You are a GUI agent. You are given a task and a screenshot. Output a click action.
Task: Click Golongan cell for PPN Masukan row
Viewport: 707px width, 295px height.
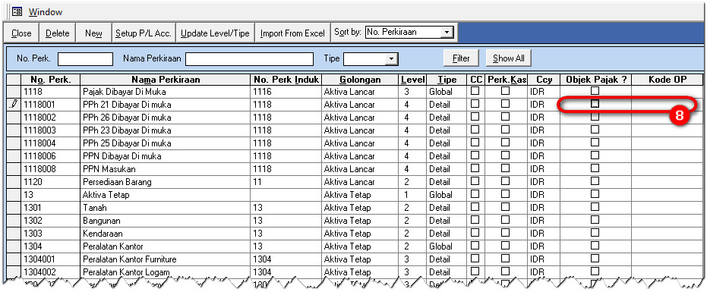pos(360,169)
